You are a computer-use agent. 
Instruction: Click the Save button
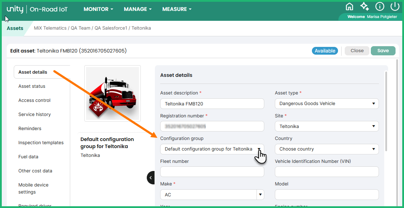383,51
